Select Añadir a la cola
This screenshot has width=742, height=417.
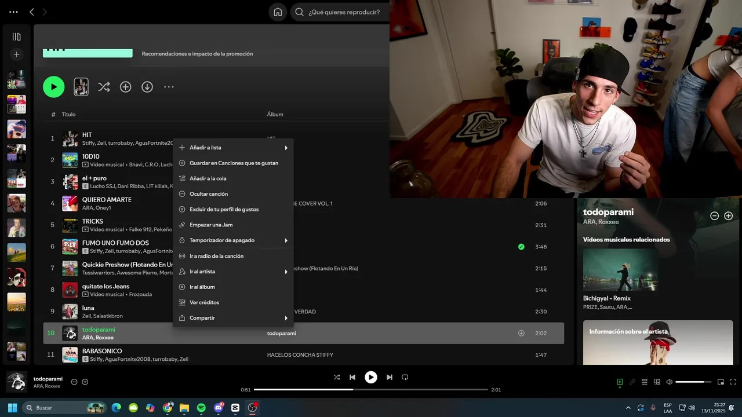coord(233,178)
